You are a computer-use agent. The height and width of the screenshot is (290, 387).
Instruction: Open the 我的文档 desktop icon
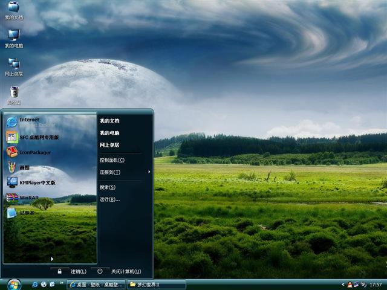click(14, 10)
